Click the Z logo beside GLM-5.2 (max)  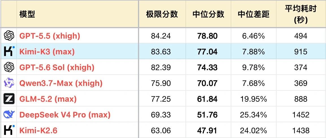[x=9, y=99]
